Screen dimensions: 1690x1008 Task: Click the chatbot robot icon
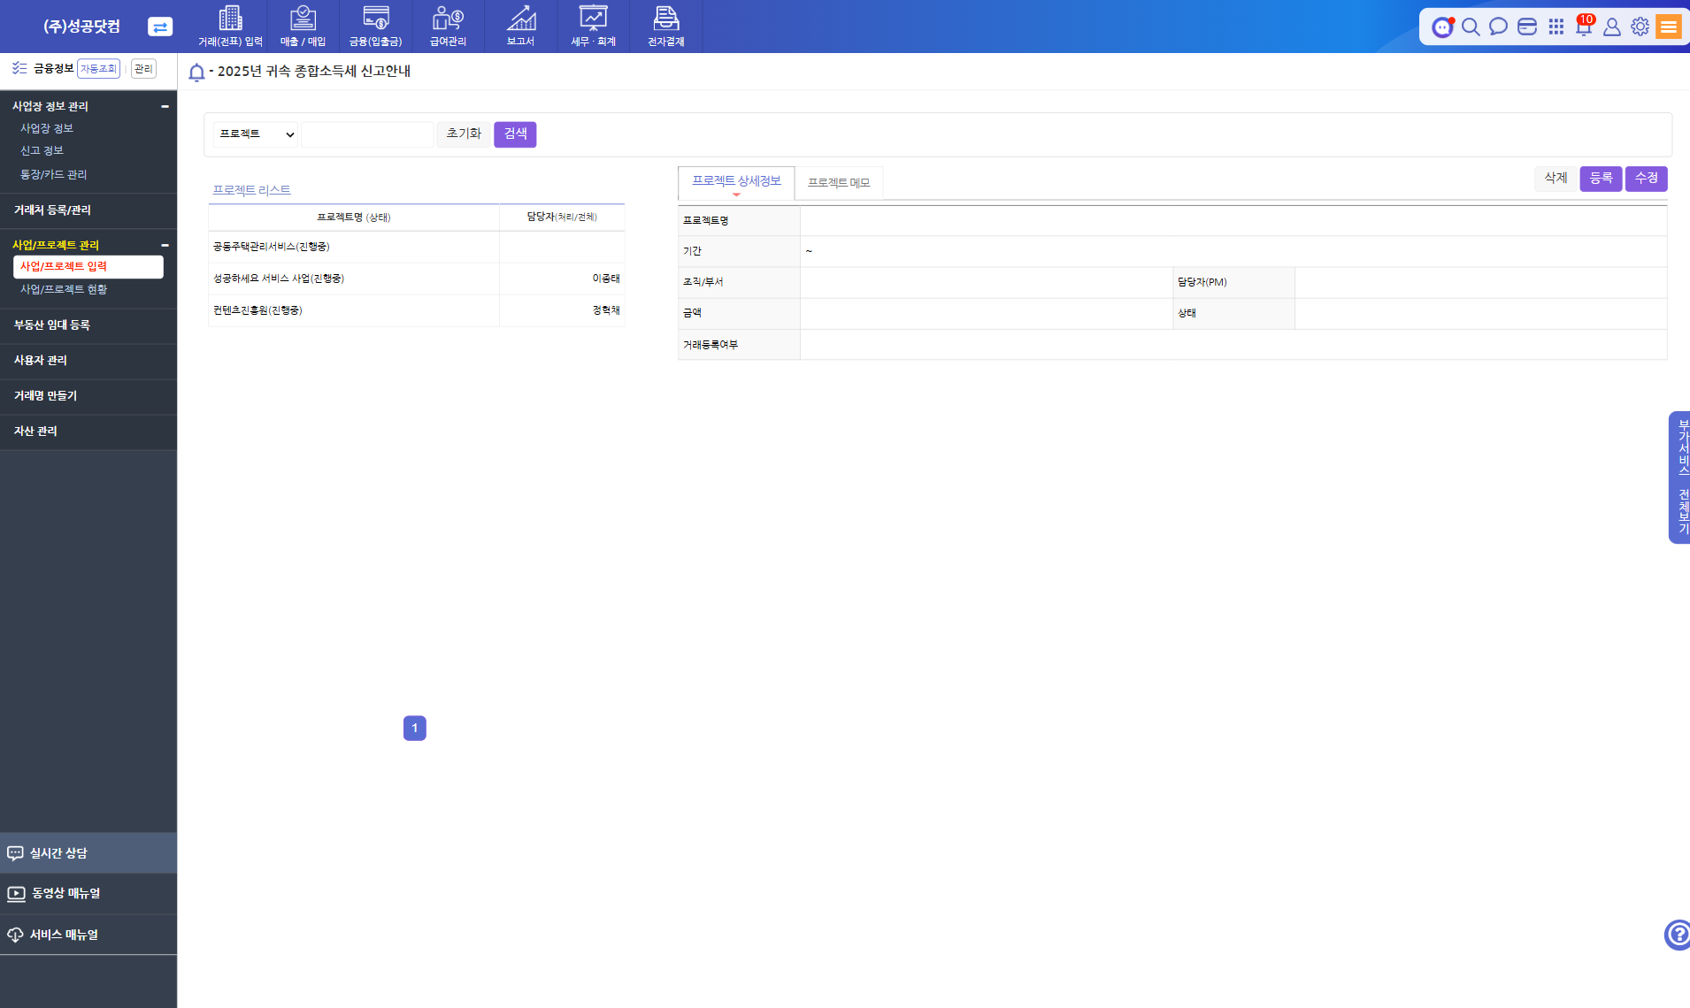pos(1443,27)
